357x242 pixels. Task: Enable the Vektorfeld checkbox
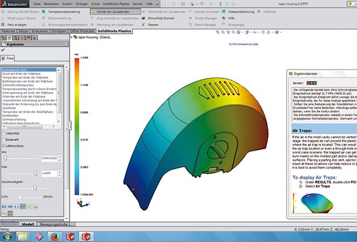pos(4,134)
